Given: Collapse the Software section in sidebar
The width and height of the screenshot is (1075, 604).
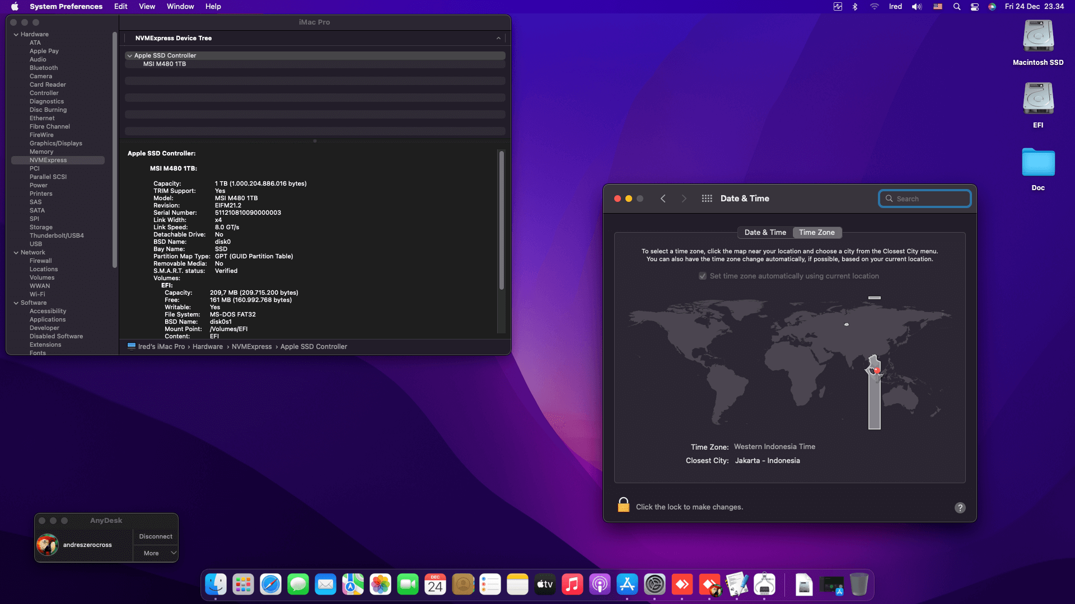Looking at the screenshot, I should (x=16, y=303).
